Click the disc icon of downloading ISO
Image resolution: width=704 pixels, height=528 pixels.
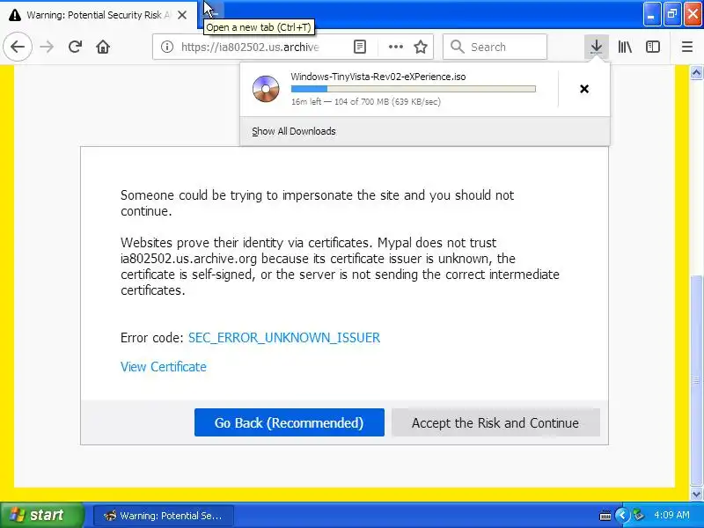click(266, 89)
